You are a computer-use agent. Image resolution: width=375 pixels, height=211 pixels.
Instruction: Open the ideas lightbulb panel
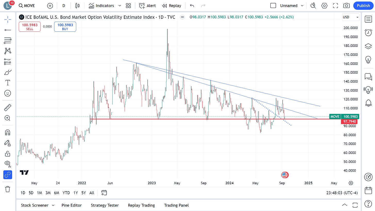pos(368,60)
